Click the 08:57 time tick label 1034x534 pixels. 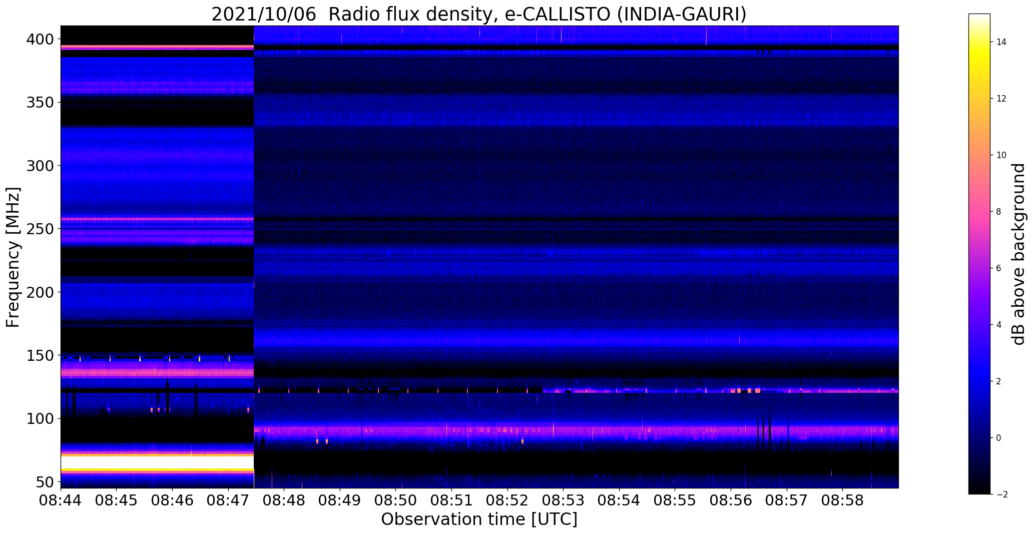click(x=786, y=500)
